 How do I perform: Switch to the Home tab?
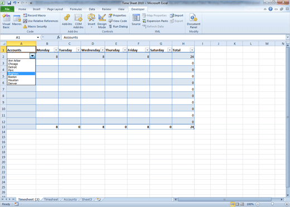coord(22,9)
